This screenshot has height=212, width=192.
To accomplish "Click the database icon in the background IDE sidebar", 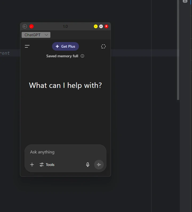I will 185,1.
